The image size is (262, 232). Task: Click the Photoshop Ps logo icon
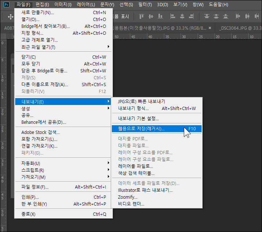tap(7, 4)
